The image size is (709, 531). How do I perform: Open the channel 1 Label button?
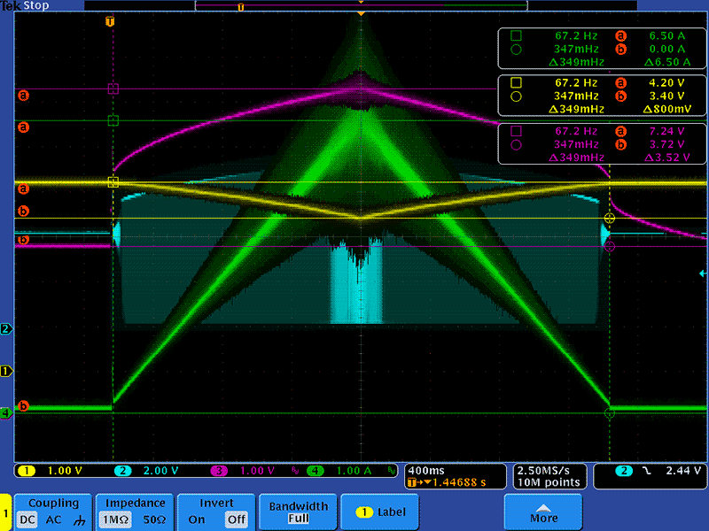[x=380, y=512]
